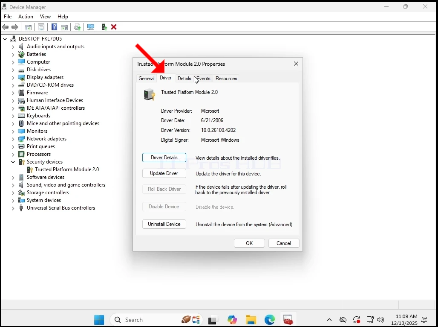Click the Keyboards category icon

[x=21, y=116]
